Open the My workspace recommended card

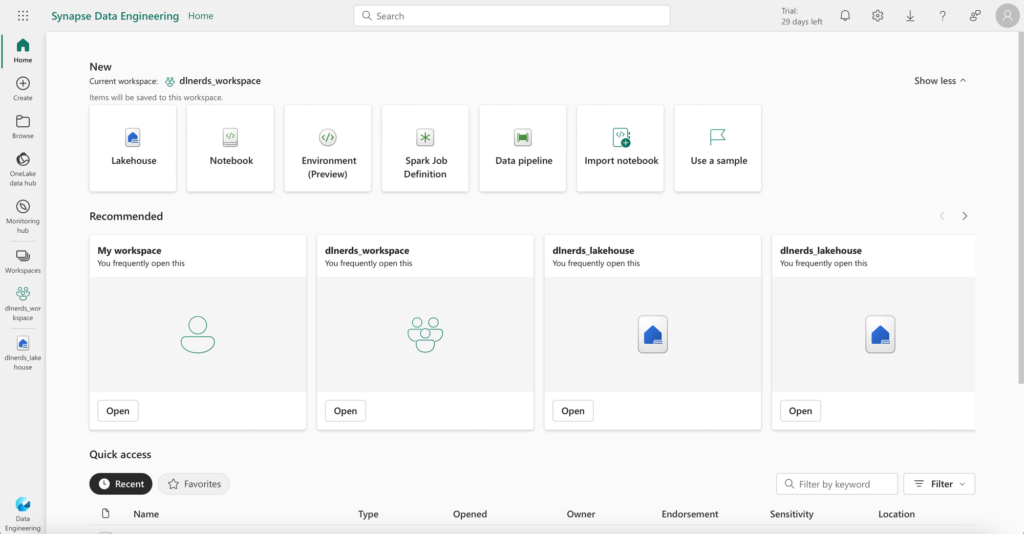pyautogui.click(x=118, y=411)
